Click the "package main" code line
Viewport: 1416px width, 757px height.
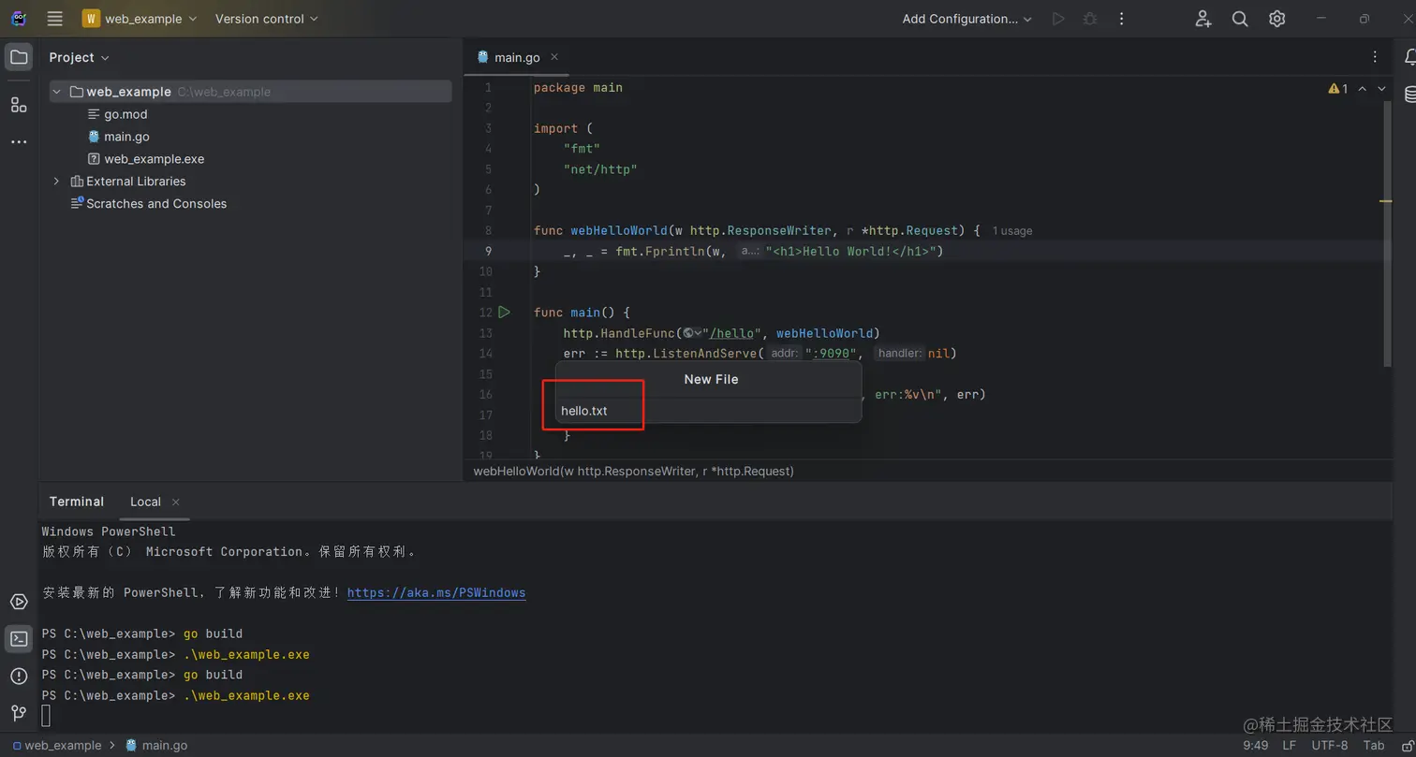tap(578, 88)
